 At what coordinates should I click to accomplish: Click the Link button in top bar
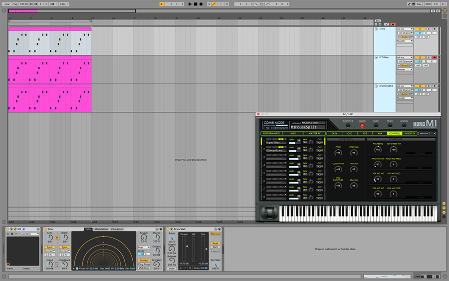pos(7,4)
